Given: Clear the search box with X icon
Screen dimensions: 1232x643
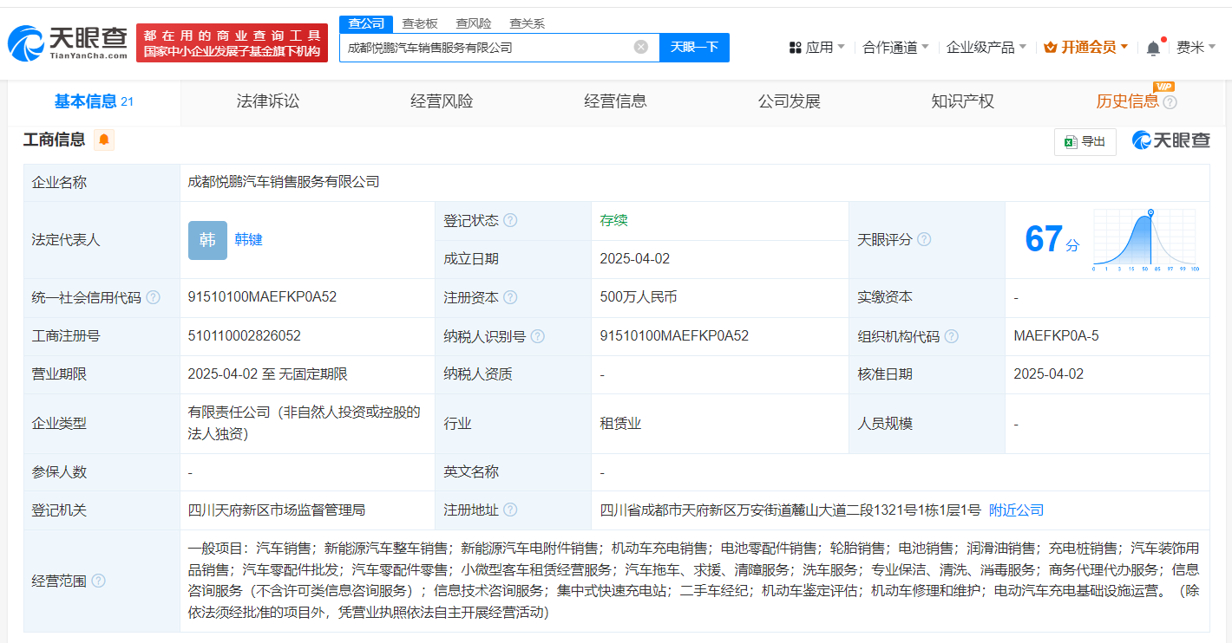Looking at the screenshot, I should [640, 47].
